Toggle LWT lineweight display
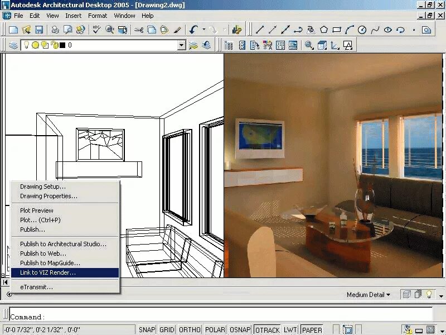Screen dimensions: 446x335 [x=290, y=329]
